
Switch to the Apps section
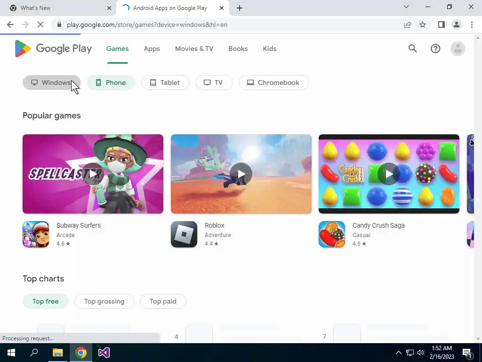[x=152, y=49]
